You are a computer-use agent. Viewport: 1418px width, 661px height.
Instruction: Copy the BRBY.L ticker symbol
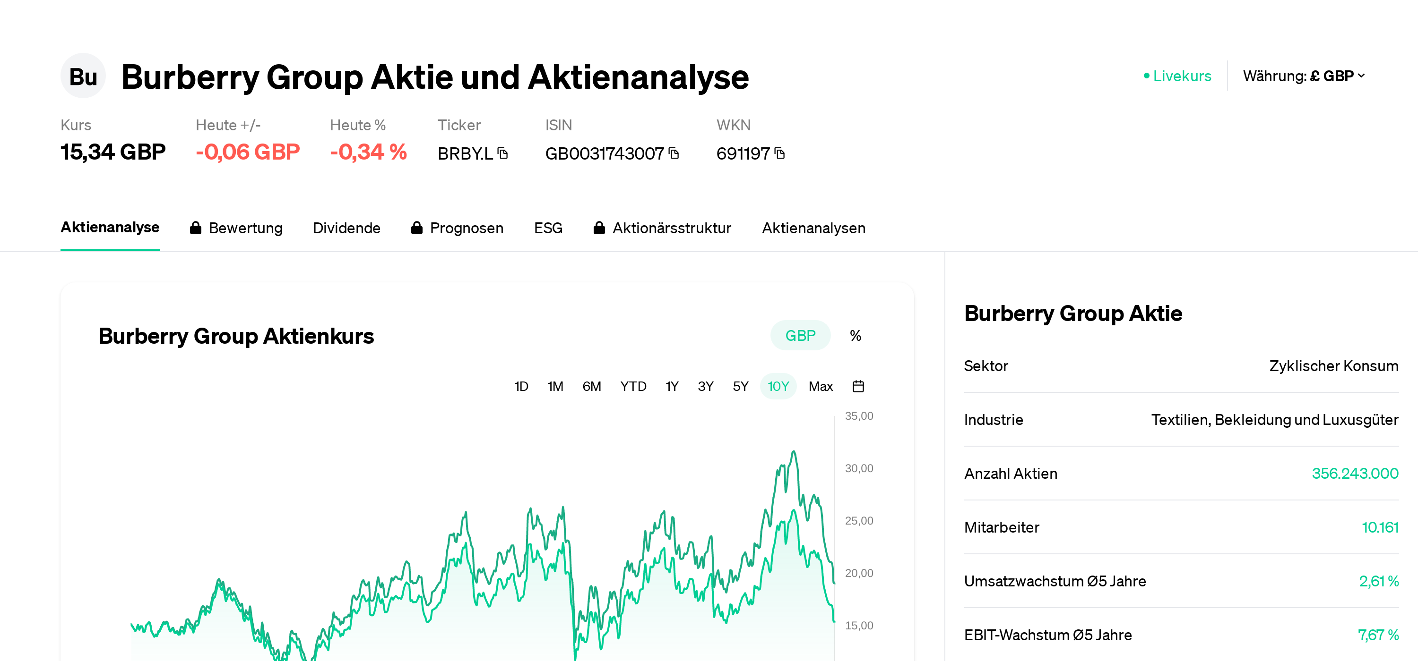tap(502, 153)
